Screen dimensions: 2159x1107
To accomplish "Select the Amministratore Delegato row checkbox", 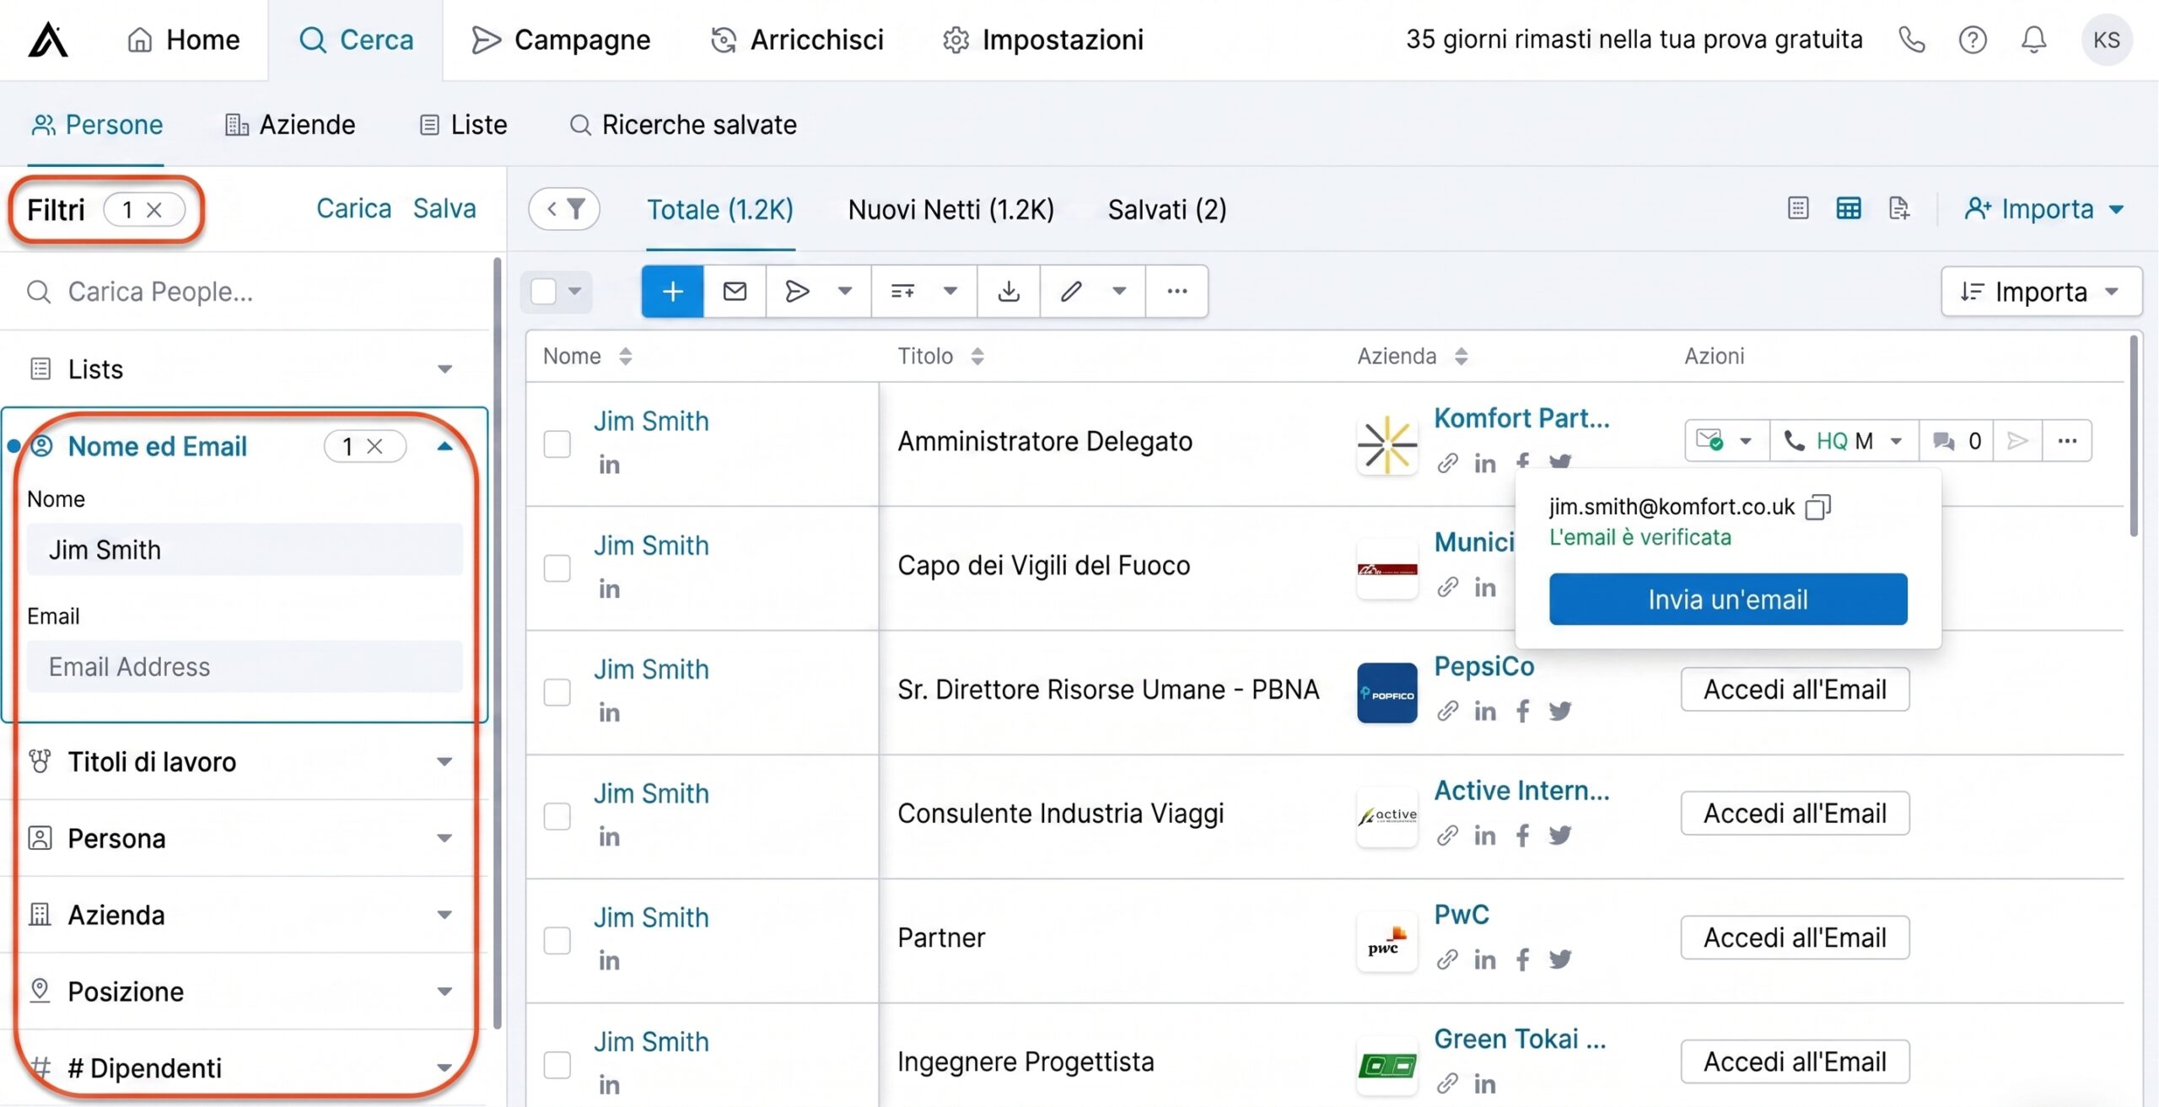I will [x=557, y=444].
